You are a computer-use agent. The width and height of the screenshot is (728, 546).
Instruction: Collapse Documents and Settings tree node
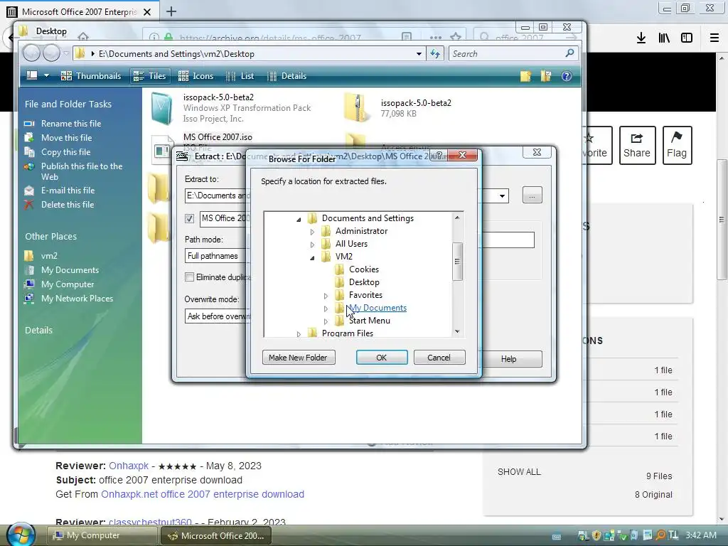299,219
